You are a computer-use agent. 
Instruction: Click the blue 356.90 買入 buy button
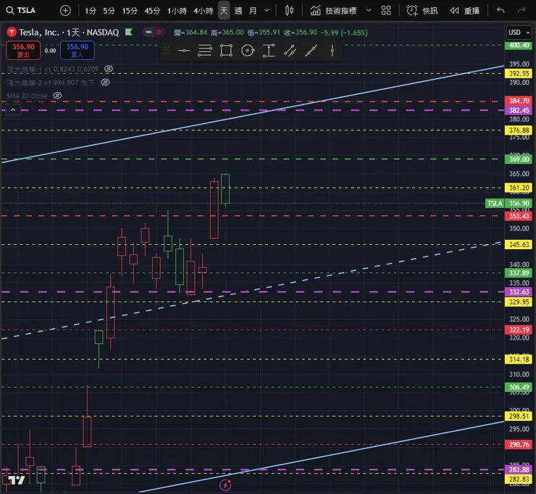78,50
